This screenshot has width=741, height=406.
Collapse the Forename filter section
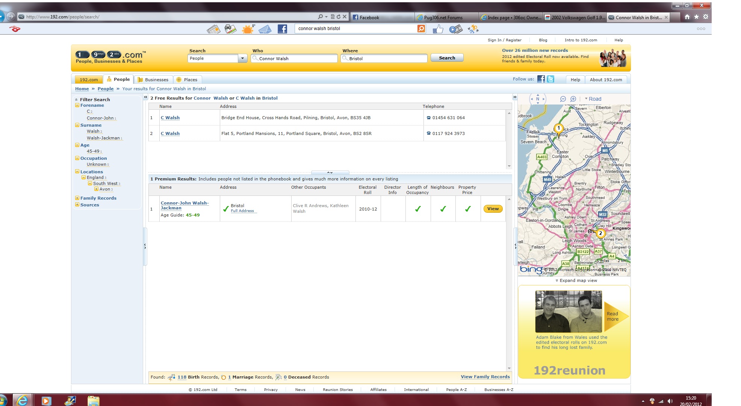[77, 105]
